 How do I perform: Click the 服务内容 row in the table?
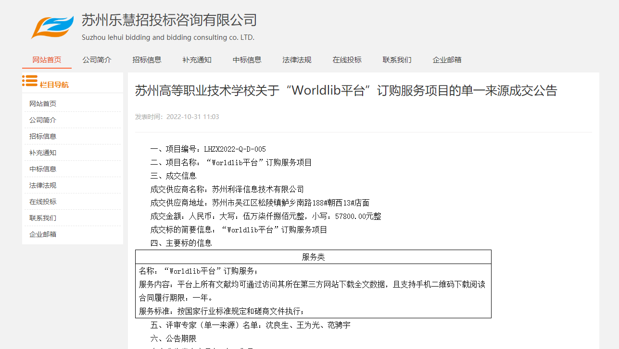[312, 285]
